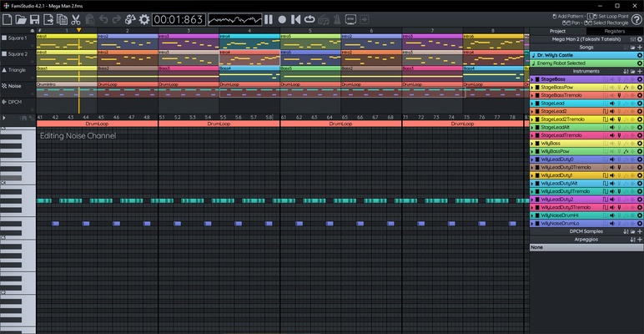Select the WilyLeadDuty2 instrument
The width and height of the screenshot is (644, 334).
click(586, 200)
